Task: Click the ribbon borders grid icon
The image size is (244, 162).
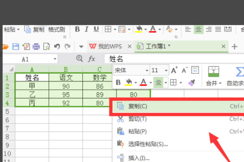Action: click(108, 29)
